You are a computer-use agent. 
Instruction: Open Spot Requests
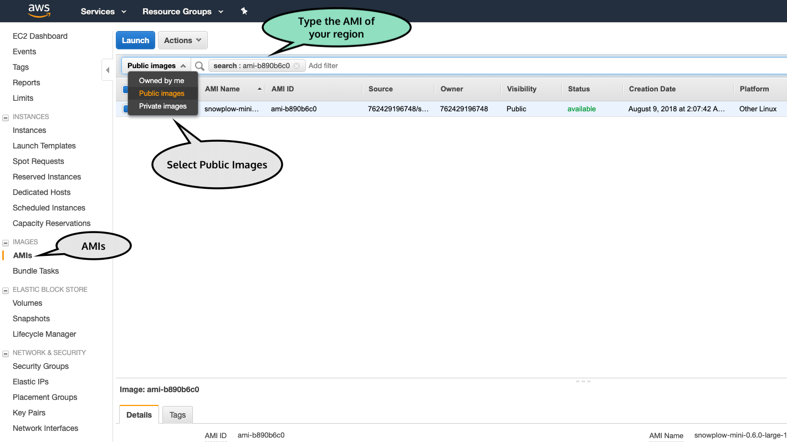tap(38, 161)
